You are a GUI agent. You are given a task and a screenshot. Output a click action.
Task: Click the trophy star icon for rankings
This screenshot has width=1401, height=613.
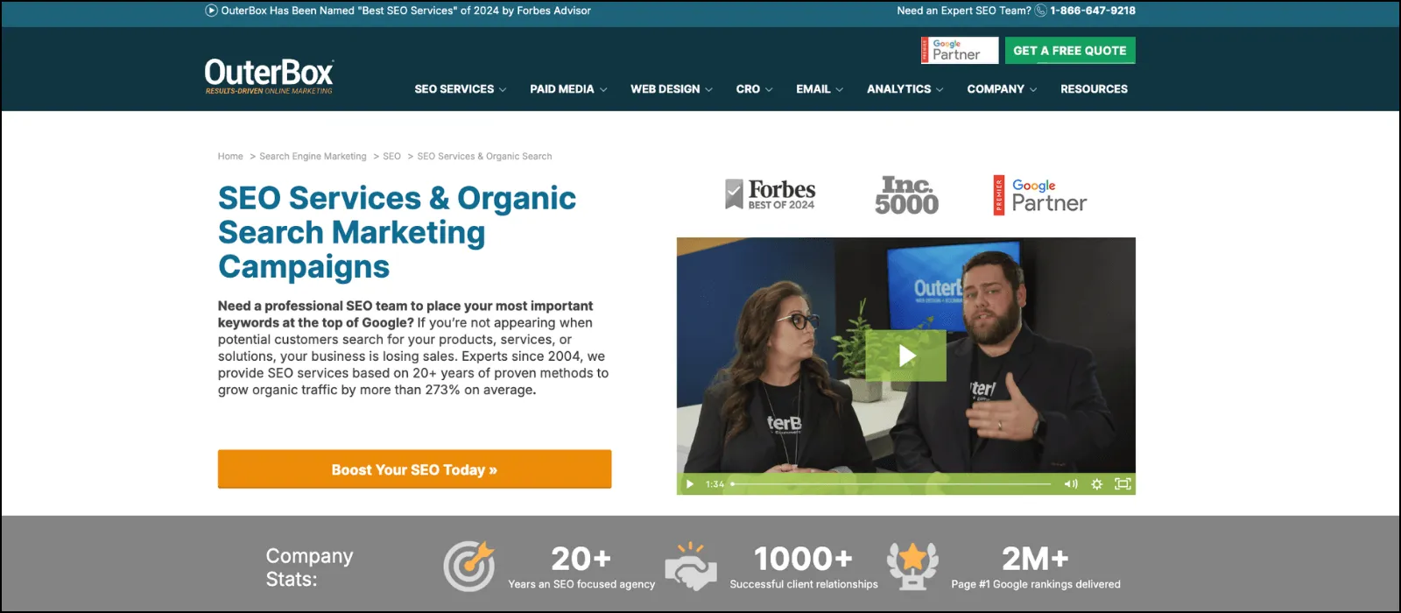[x=912, y=566]
